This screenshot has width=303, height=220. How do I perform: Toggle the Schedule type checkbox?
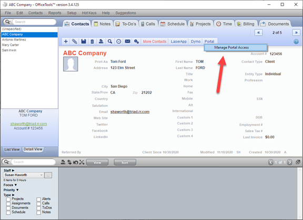coord(8,213)
